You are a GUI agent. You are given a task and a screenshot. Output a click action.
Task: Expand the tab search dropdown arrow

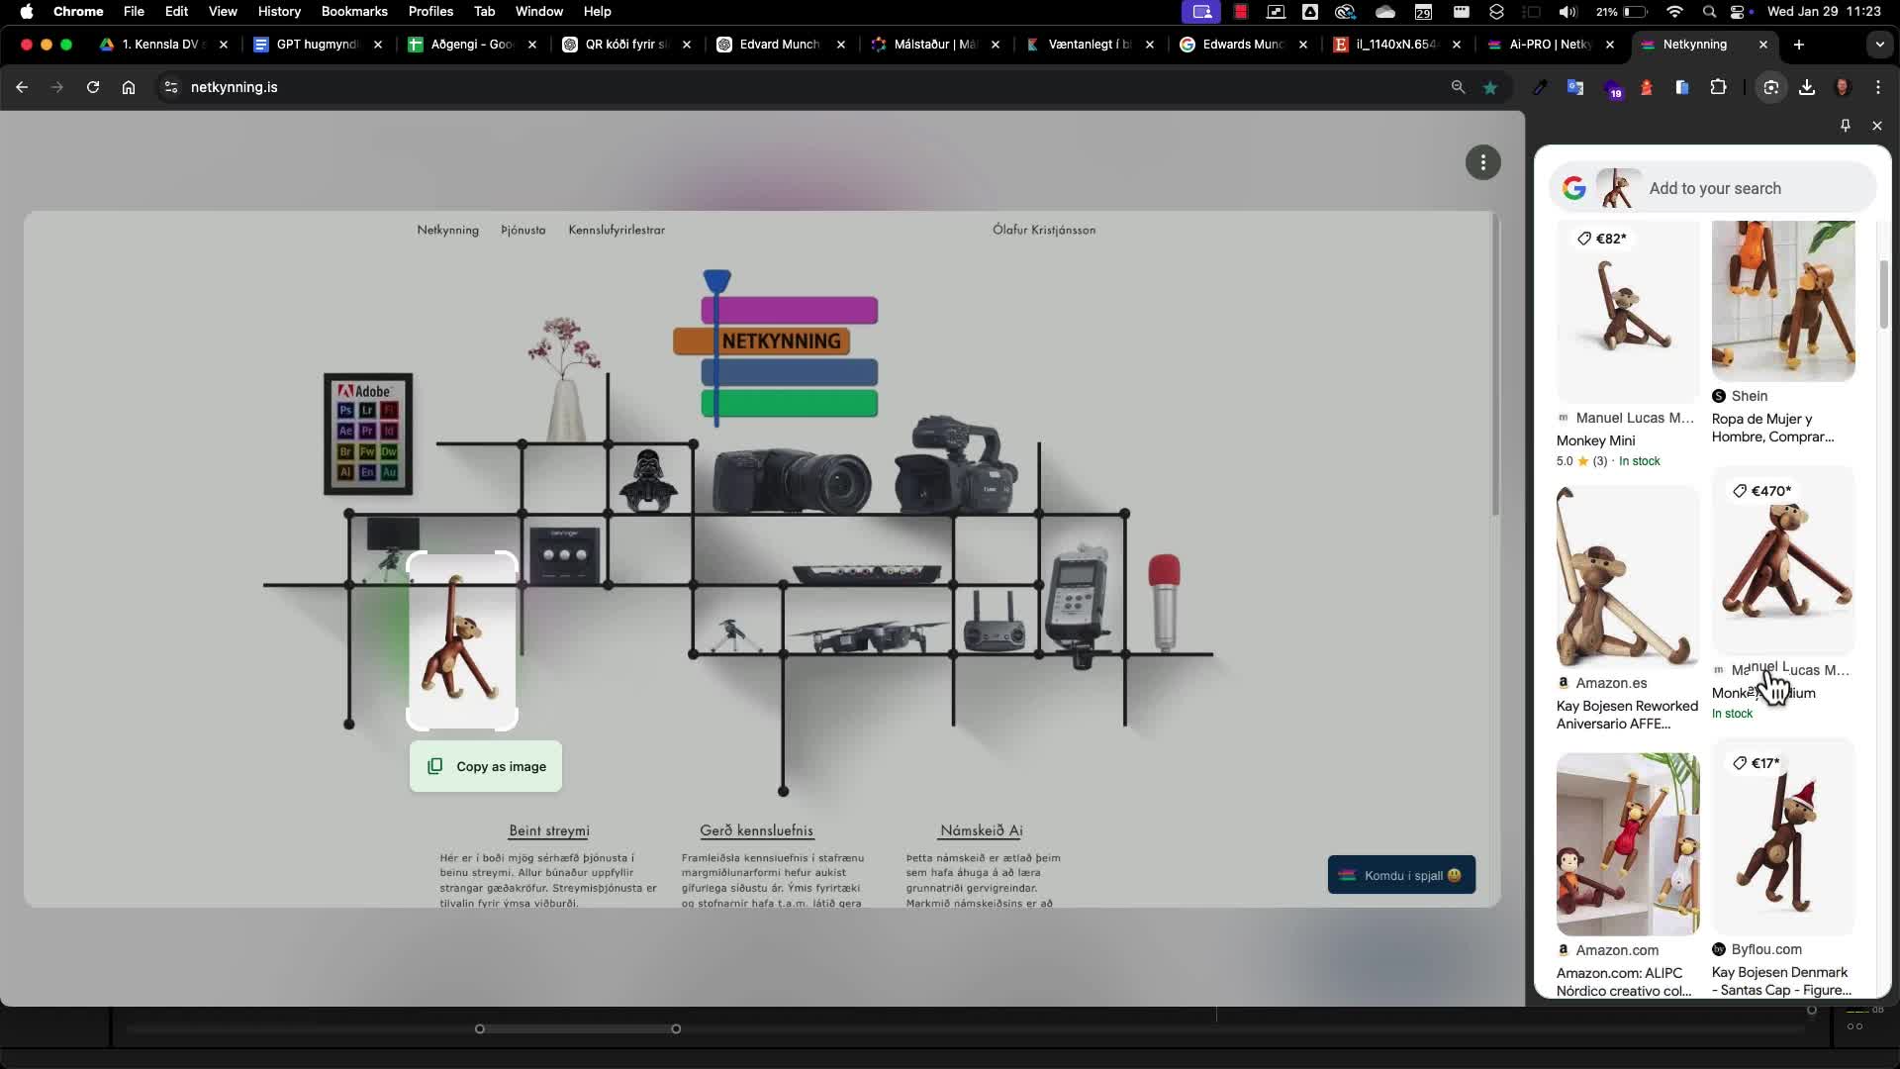tap(1880, 45)
